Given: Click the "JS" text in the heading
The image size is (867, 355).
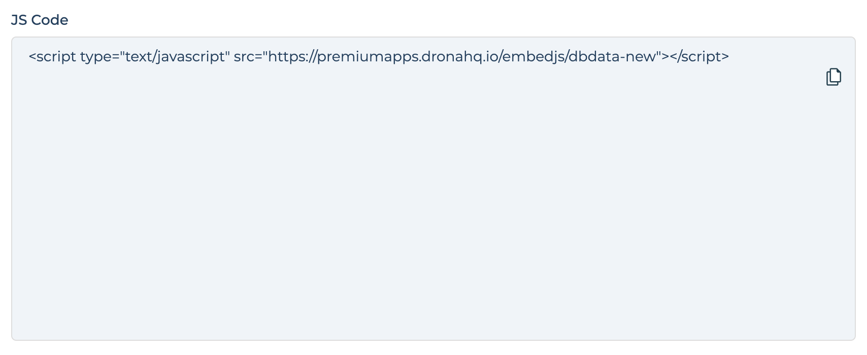Looking at the screenshot, I should point(19,20).
